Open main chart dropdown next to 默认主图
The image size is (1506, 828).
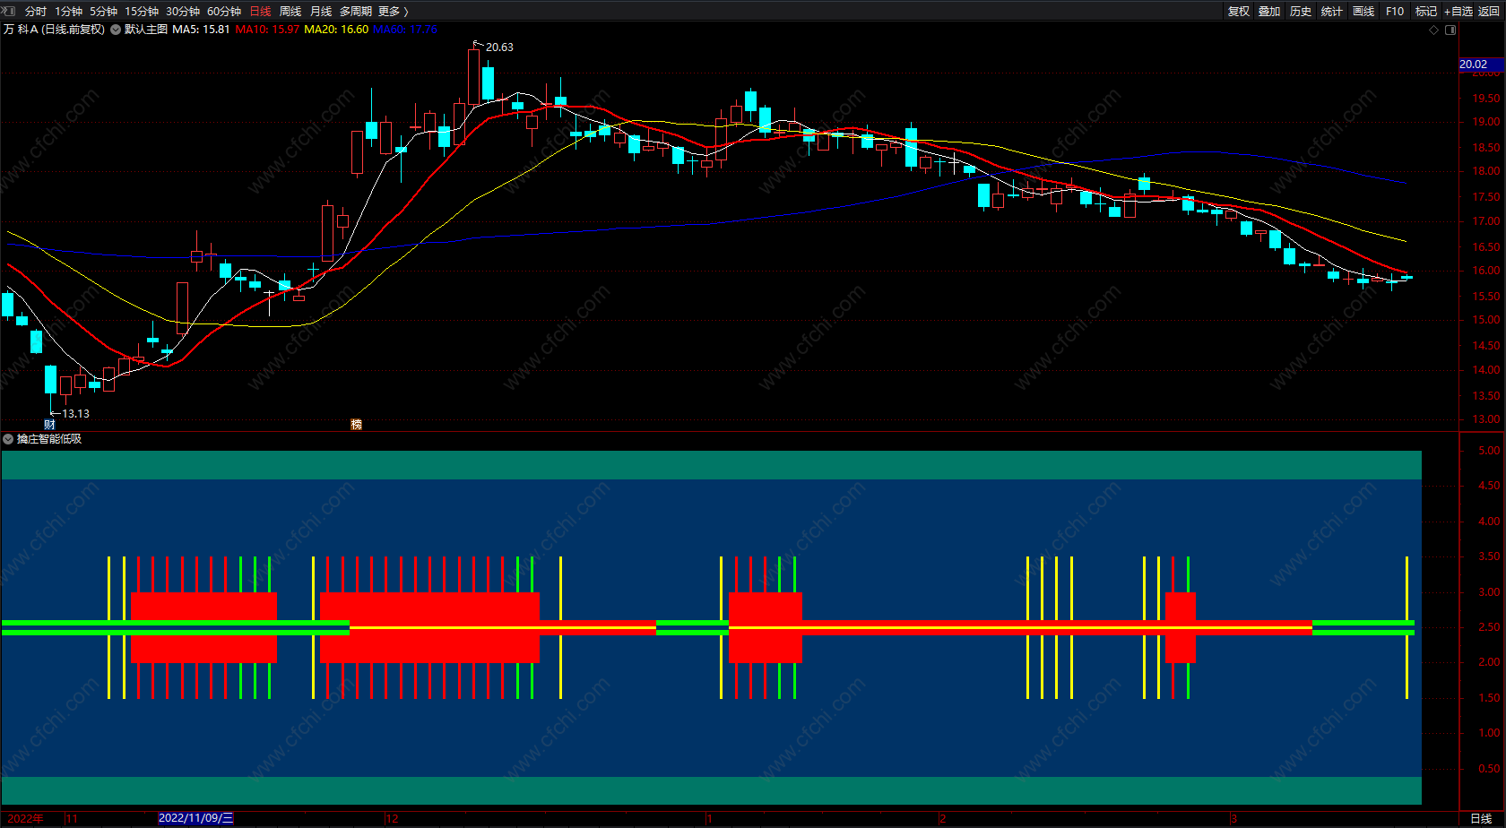pos(116,30)
